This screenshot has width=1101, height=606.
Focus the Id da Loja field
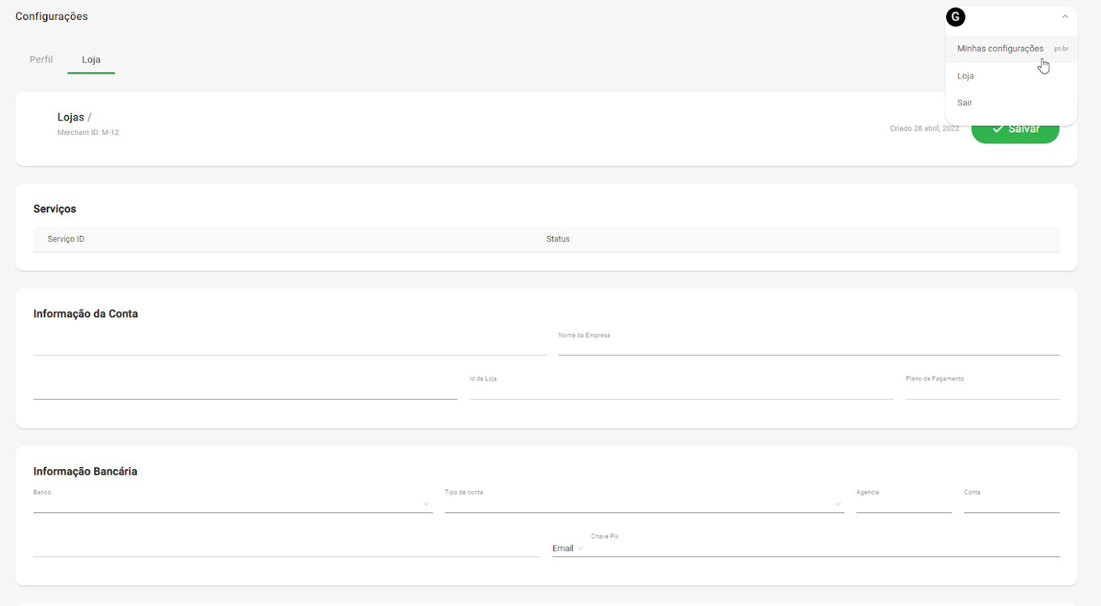point(681,387)
